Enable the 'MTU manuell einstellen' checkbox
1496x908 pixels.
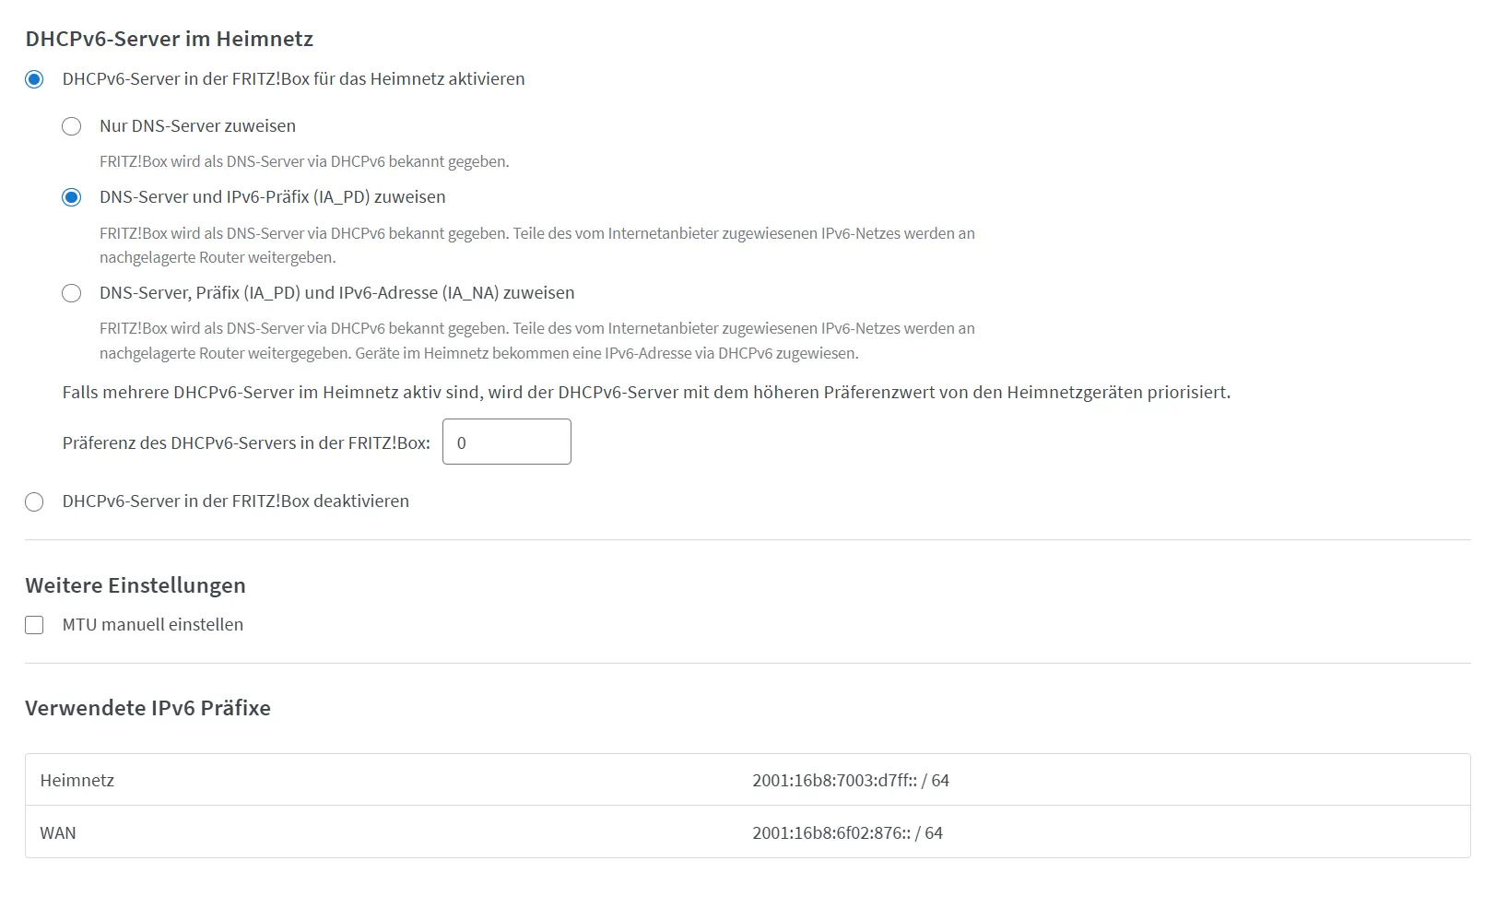(34, 625)
